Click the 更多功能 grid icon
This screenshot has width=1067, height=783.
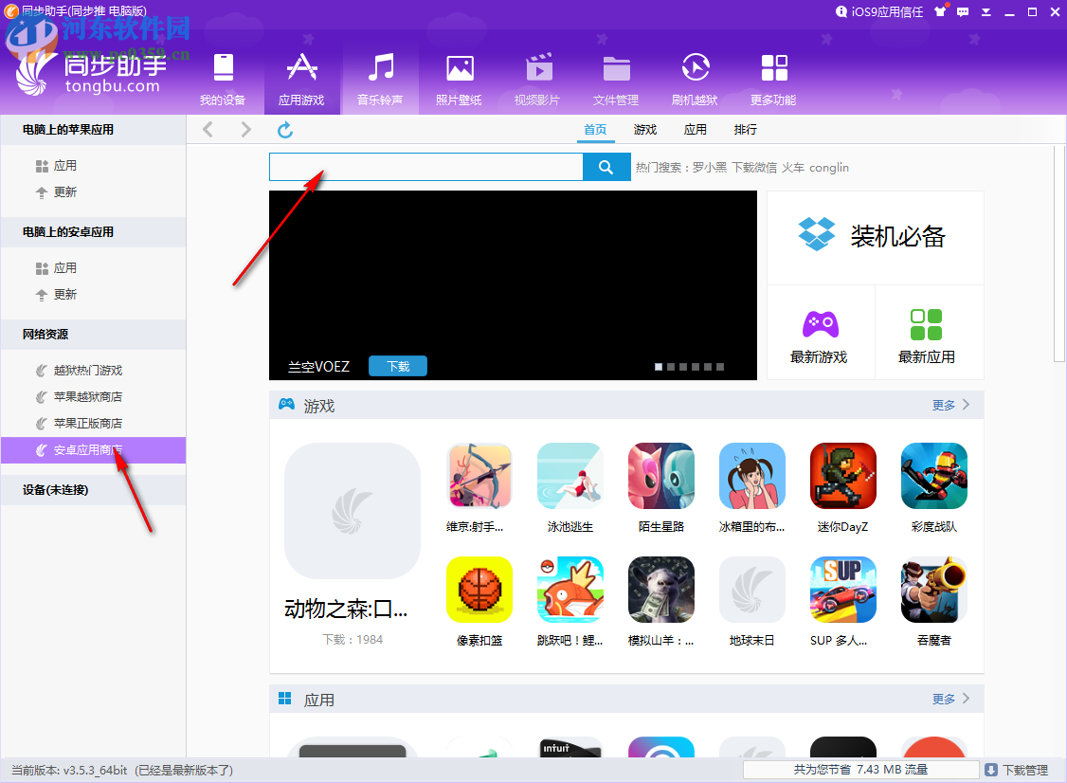(x=773, y=68)
